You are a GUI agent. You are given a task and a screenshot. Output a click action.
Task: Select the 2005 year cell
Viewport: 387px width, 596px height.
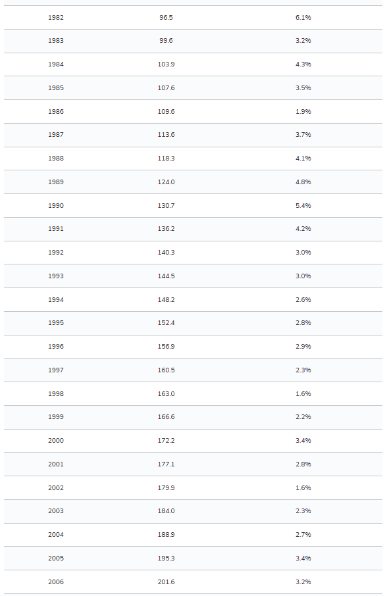[x=55, y=558]
